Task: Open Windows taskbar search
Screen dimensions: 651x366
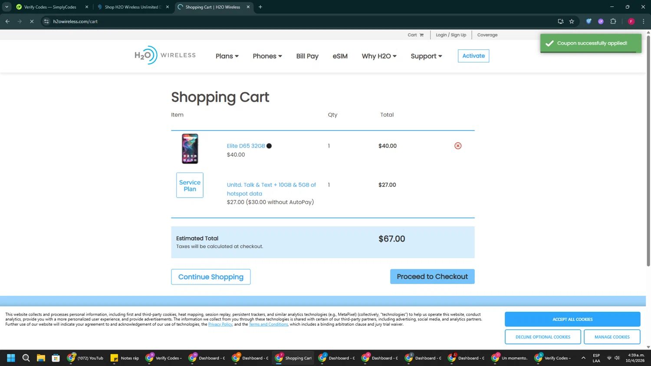Action: click(26, 358)
